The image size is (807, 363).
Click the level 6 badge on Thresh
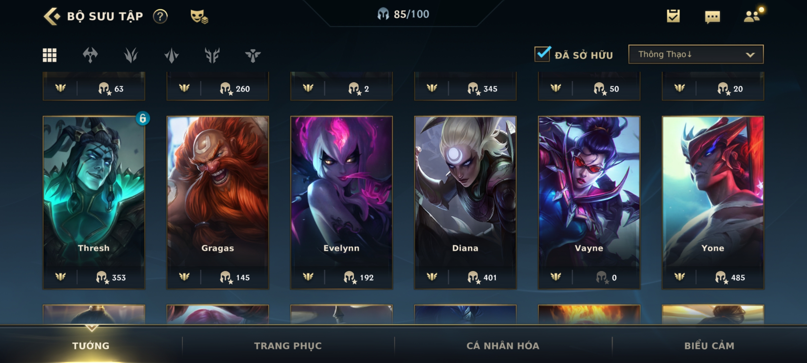pos(143,118)
